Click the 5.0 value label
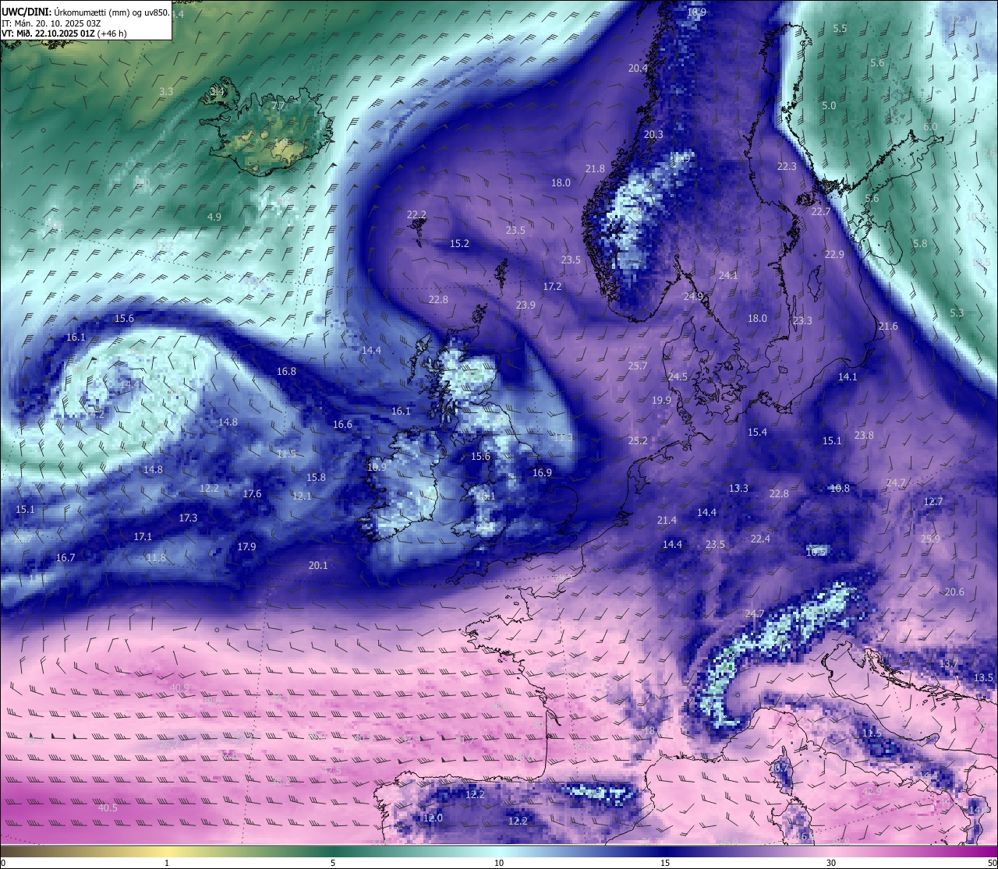This screenshot has width=998, height=869. pyautogui.click(x=829, y=106)
